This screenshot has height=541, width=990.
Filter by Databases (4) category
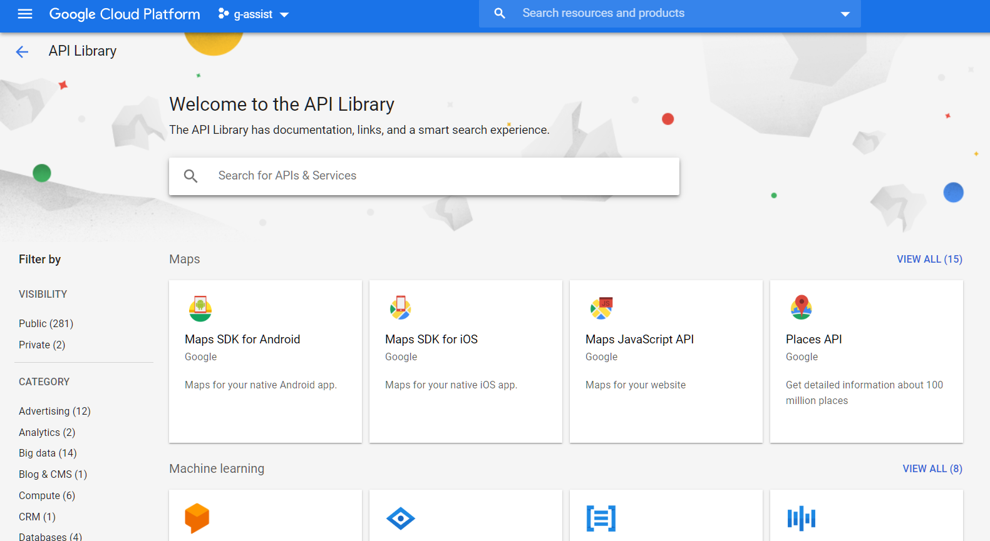(x=50, y=537)
